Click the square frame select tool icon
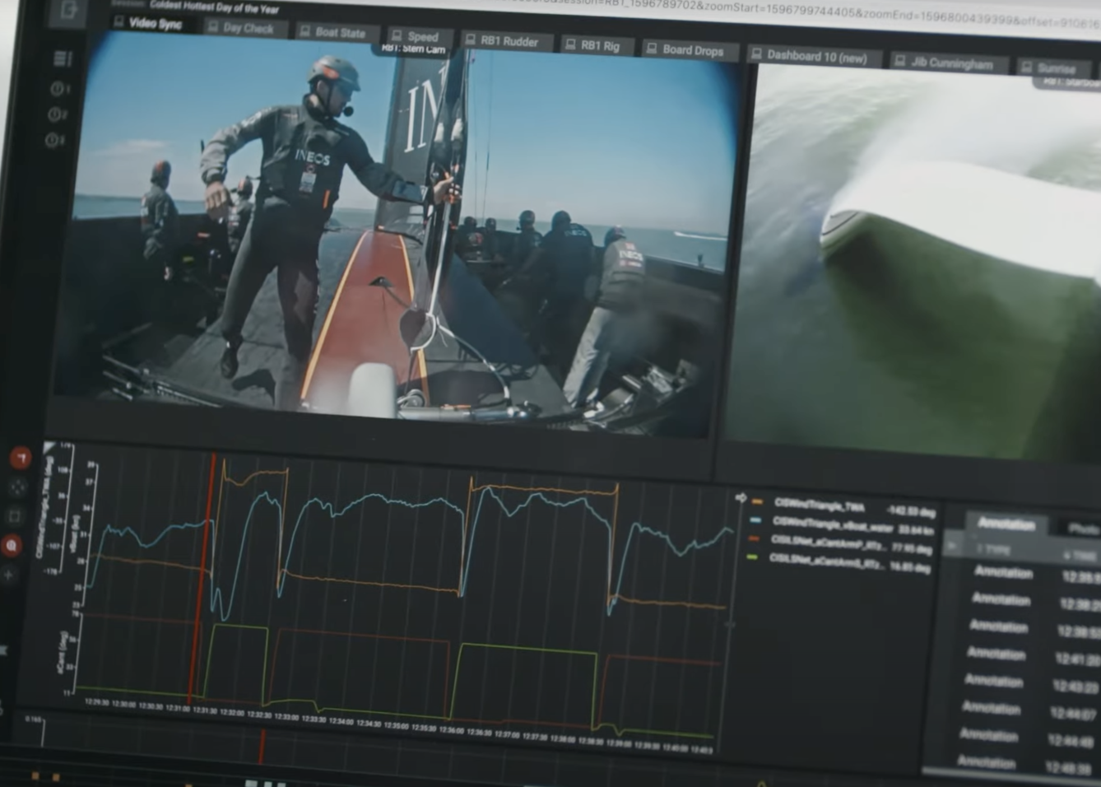The image size is (1101, 787). tap(15, 516)
